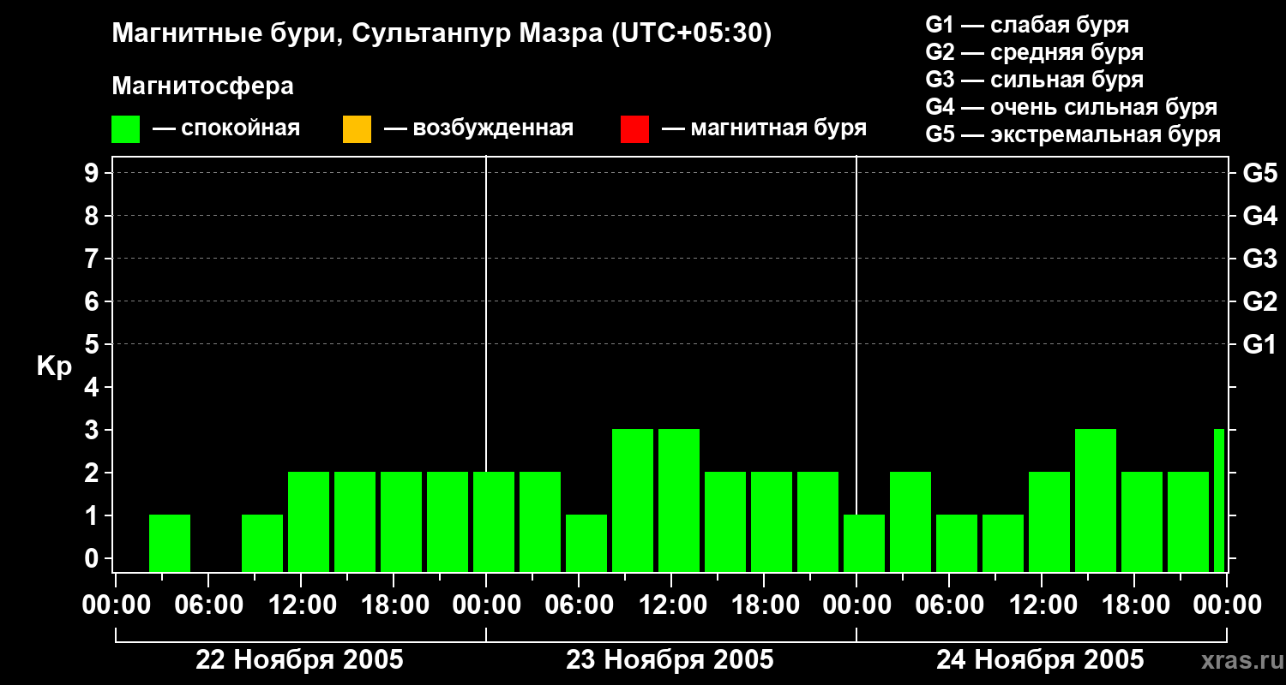Click the '12:00' time label above 24 Ноября
This screenshot has height=685, width=1286.
coord(1042,605)
